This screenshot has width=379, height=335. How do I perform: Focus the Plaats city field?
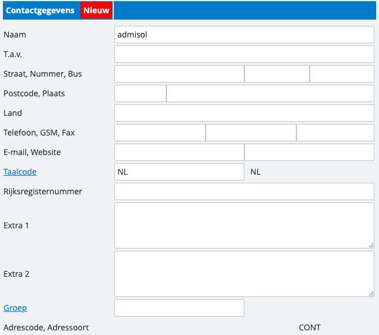(270, 93)
